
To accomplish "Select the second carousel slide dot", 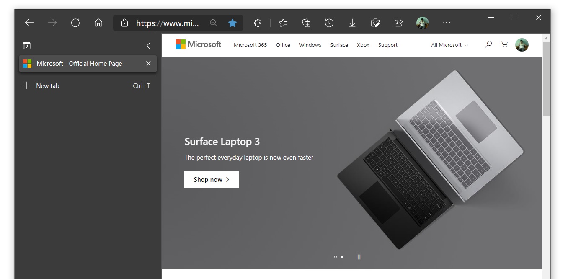I will click(x=342, y=257).
